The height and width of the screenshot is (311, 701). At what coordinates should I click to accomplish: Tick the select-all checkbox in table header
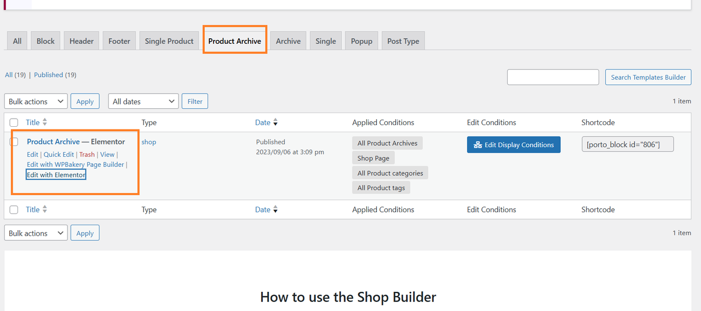click(x=14, y=122)
